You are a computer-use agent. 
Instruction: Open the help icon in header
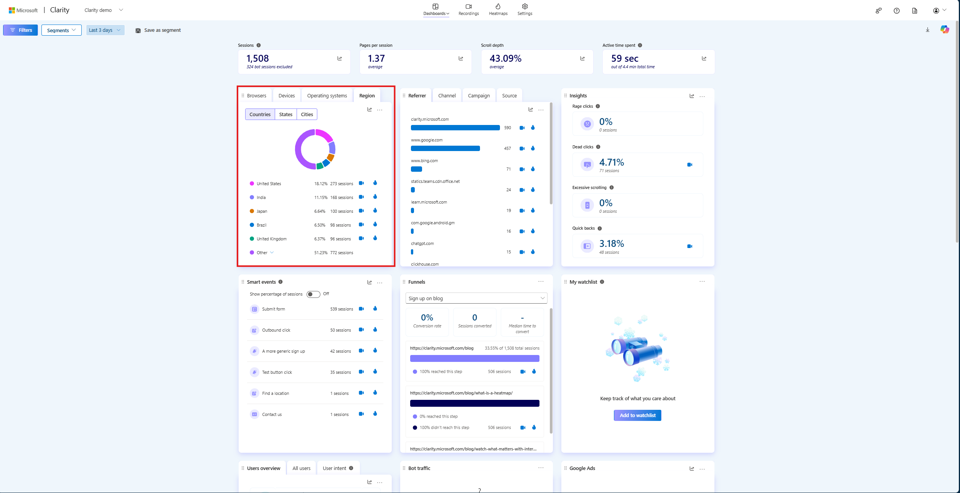pyautogui.click(x=897, y=11)
